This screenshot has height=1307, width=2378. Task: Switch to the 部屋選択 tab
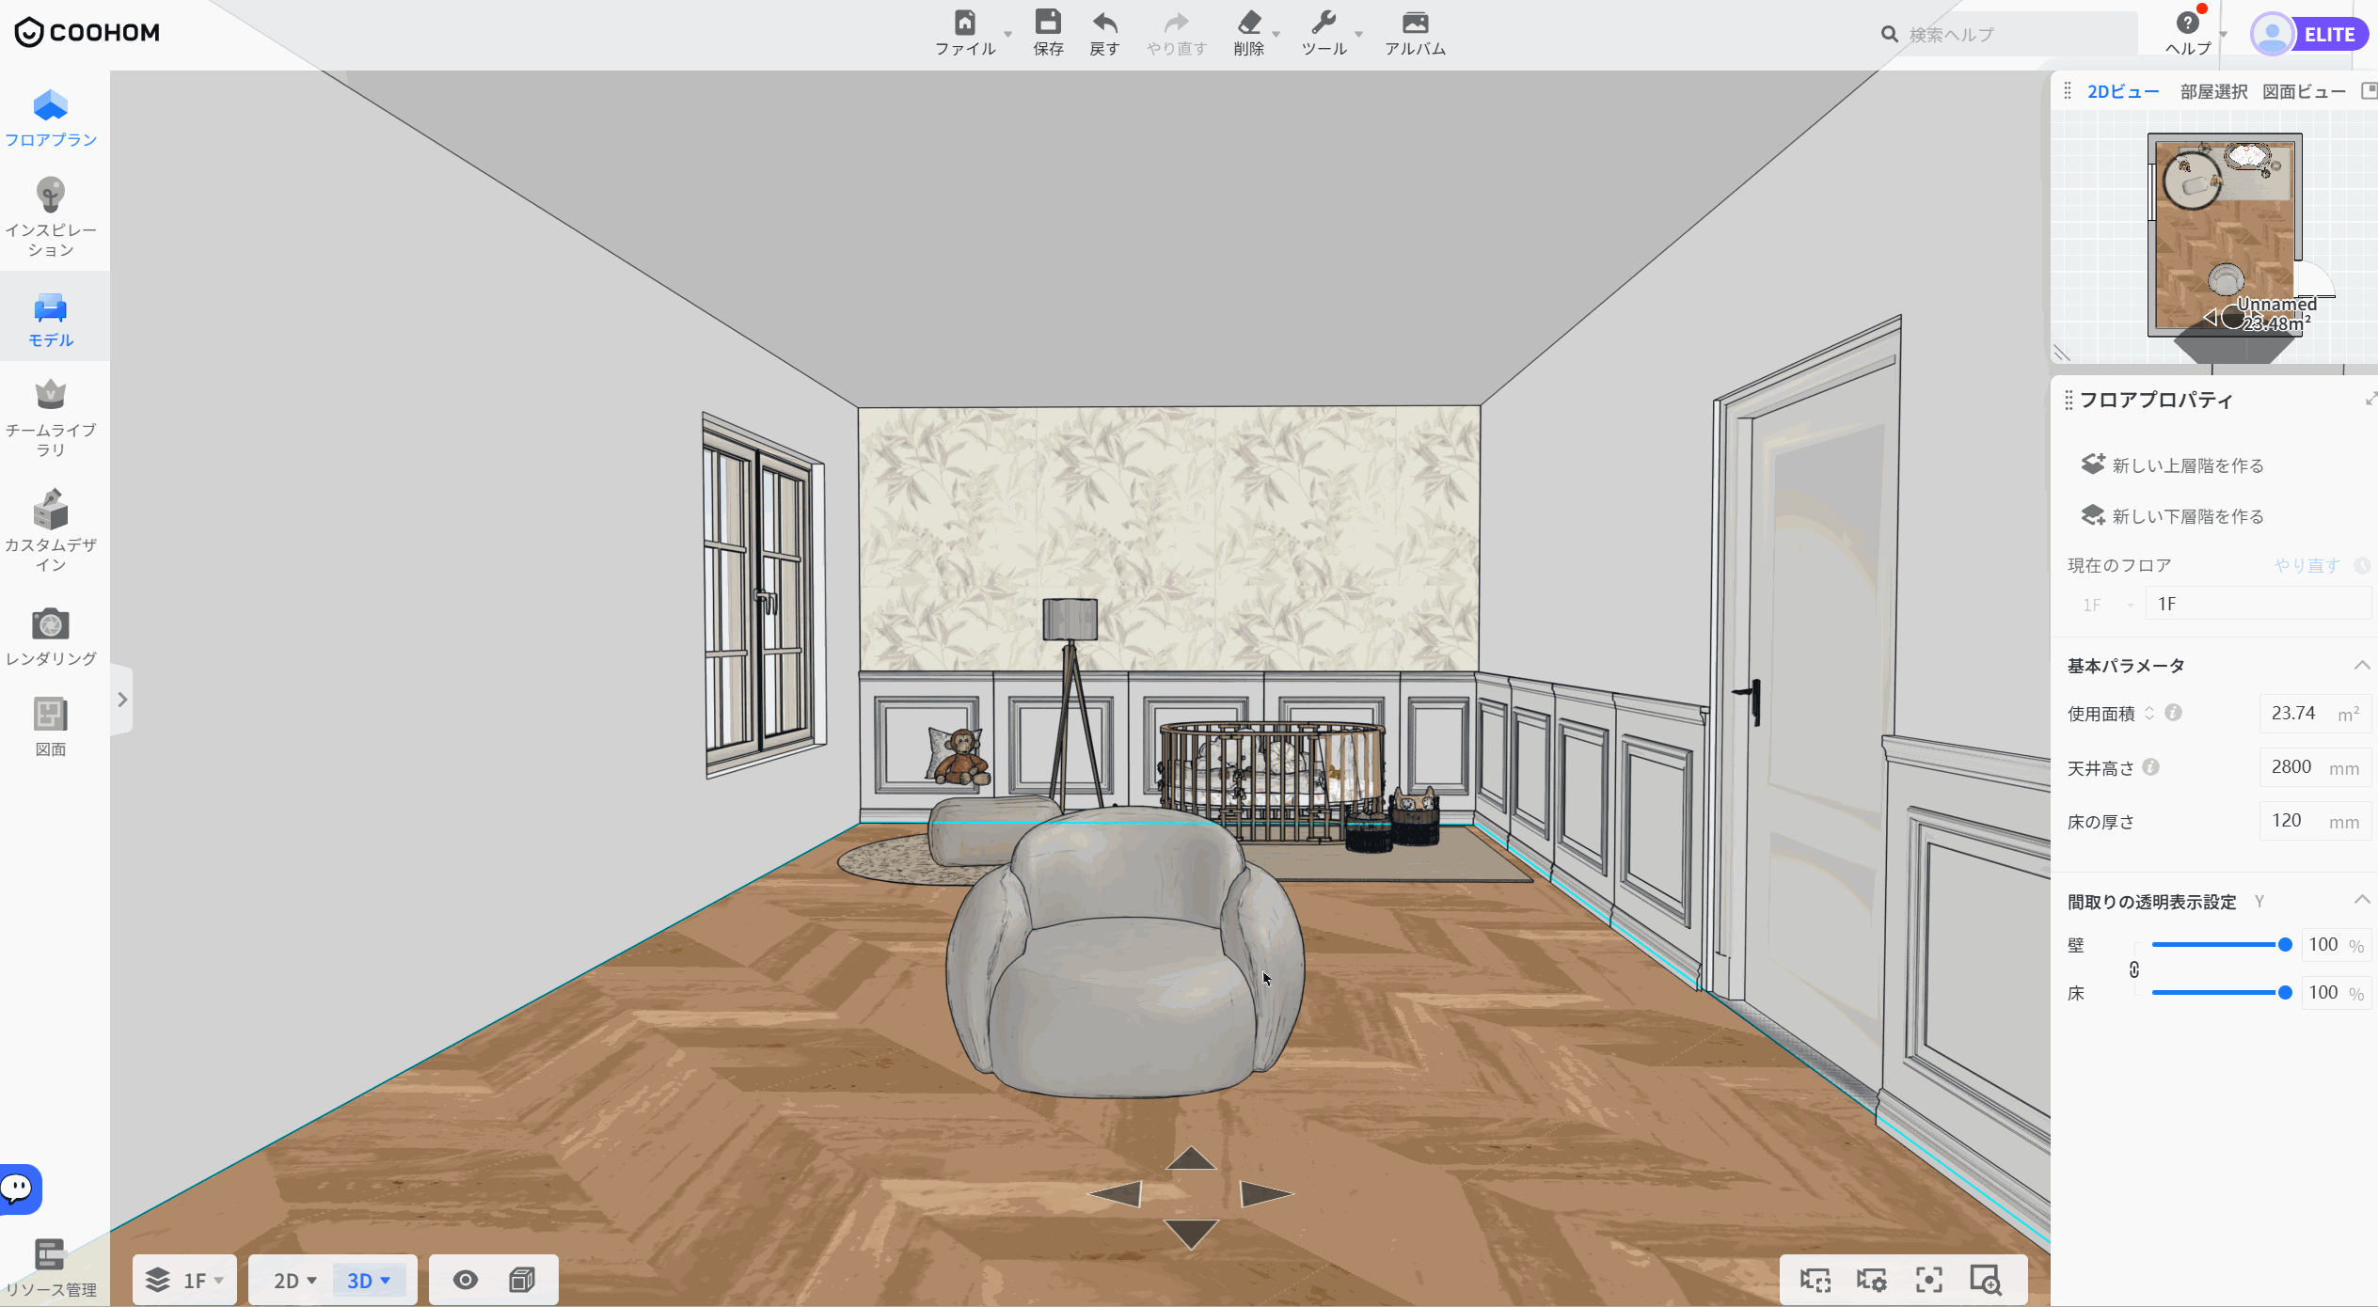pyautogui.click(x=2213, y=91)
